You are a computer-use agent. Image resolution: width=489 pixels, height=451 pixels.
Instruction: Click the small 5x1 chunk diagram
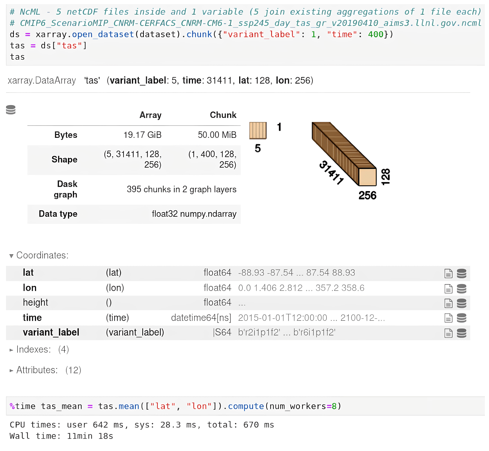pyautogui.click(x=258, y=131)
